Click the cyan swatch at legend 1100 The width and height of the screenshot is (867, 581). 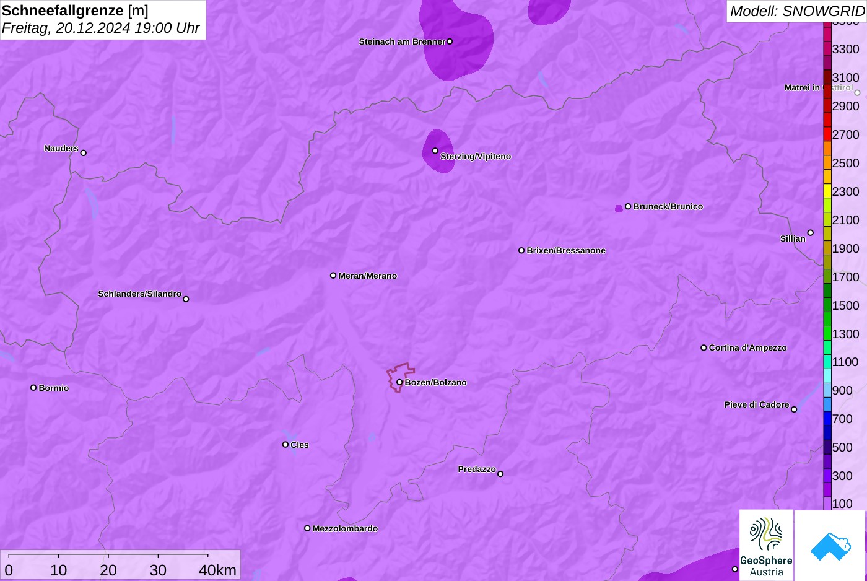pyautogui.click(x=827, y=362)
